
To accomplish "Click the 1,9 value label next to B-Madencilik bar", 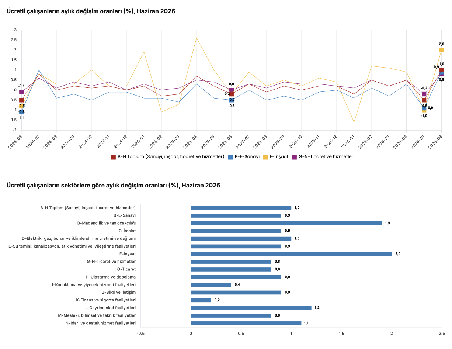I will point(387,223).
